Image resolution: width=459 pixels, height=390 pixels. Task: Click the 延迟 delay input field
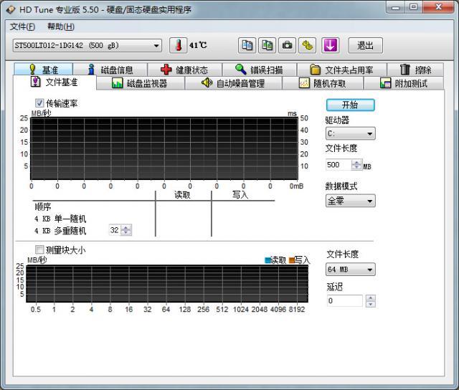click(x=344, y=301)
